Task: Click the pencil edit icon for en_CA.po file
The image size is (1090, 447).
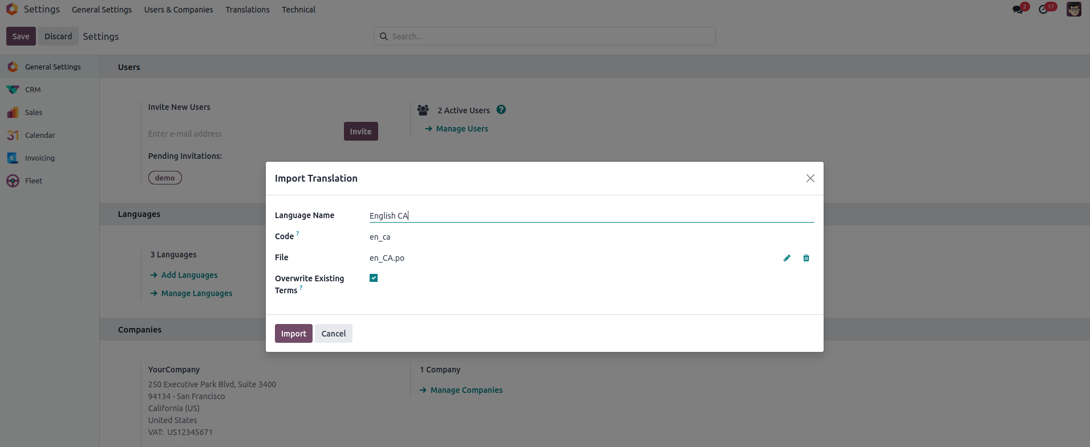Action: 787,258
